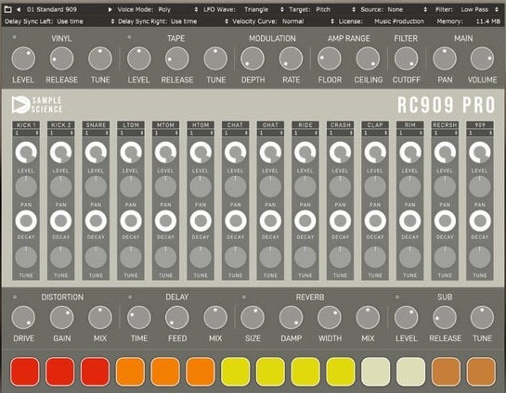Image resolution: width=506 pixels, height=393 pixels.
Task: Open KICK 1 sample number selector
Action: [26, 133]
